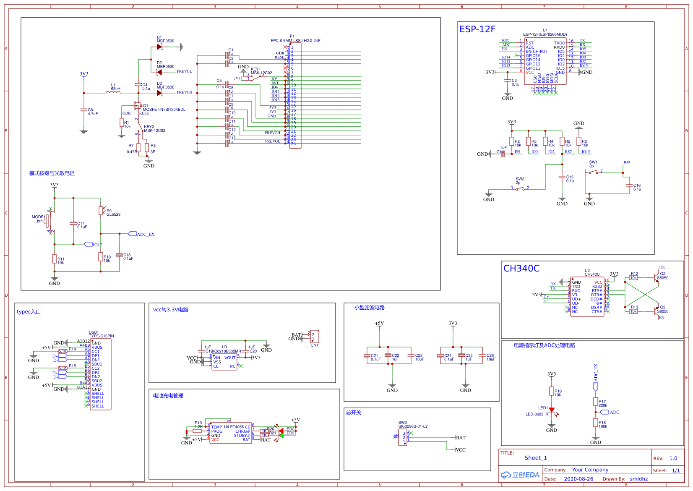Select the USB1 TYPE-C connector symbol
The width and height of the screenshot is (693, 491).
point(101,374)
